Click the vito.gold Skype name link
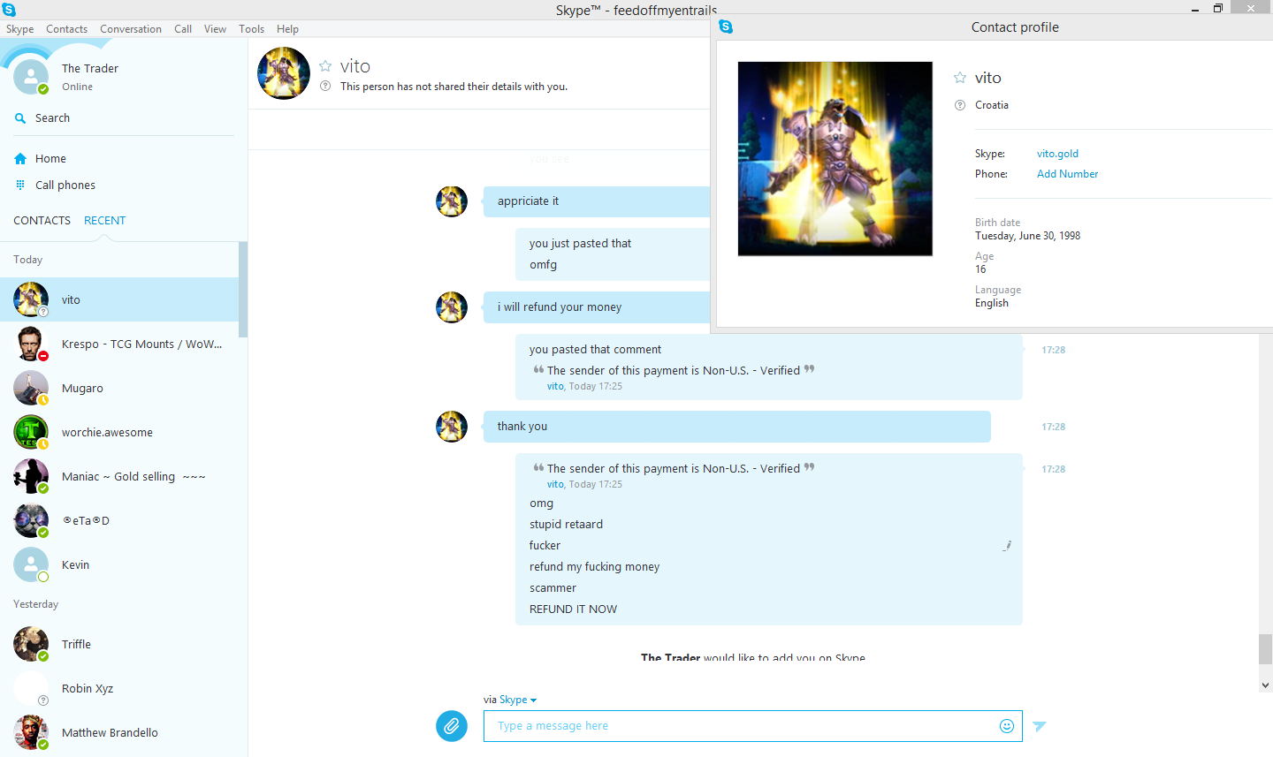 coord(1057,154)
